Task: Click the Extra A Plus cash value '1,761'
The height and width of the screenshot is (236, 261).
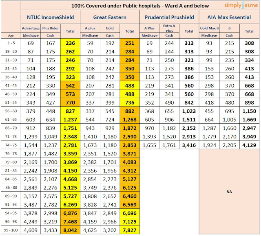Action: click(x=169, y=145)
